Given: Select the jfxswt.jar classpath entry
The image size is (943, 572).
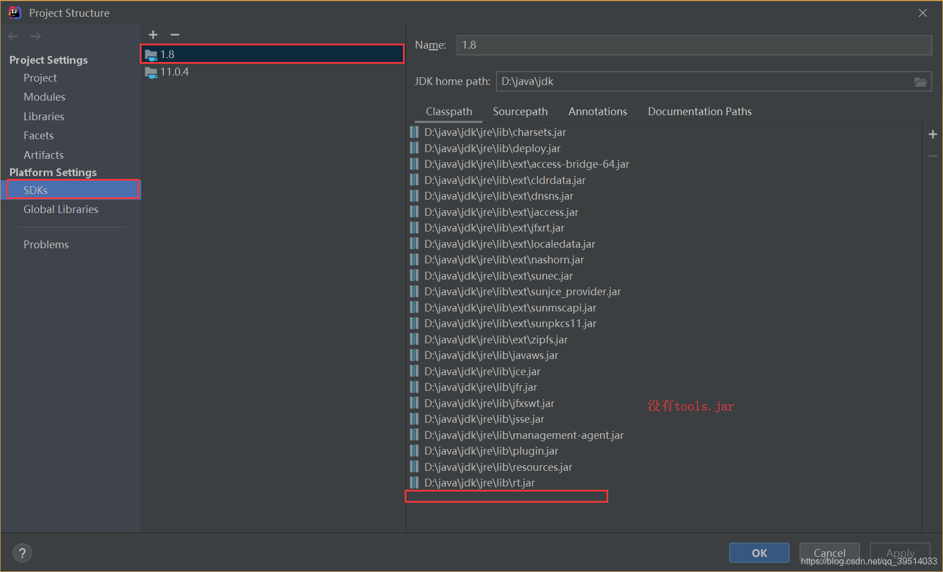Looking at the screenshot, I should pyautogui.click(x=489, y=403).
